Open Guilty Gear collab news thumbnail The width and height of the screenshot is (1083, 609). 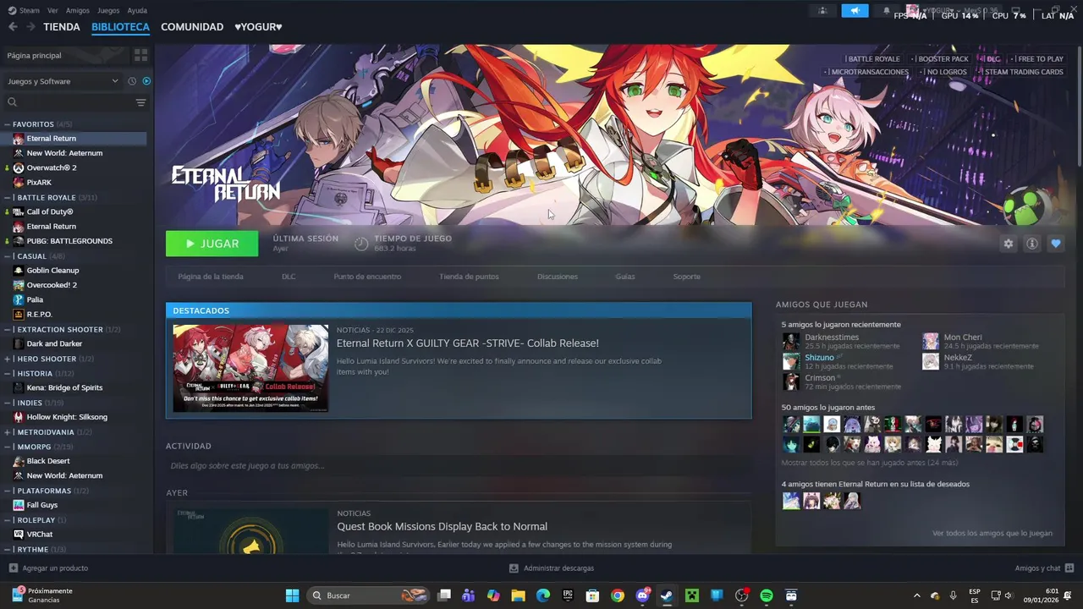tap(250, 369)
